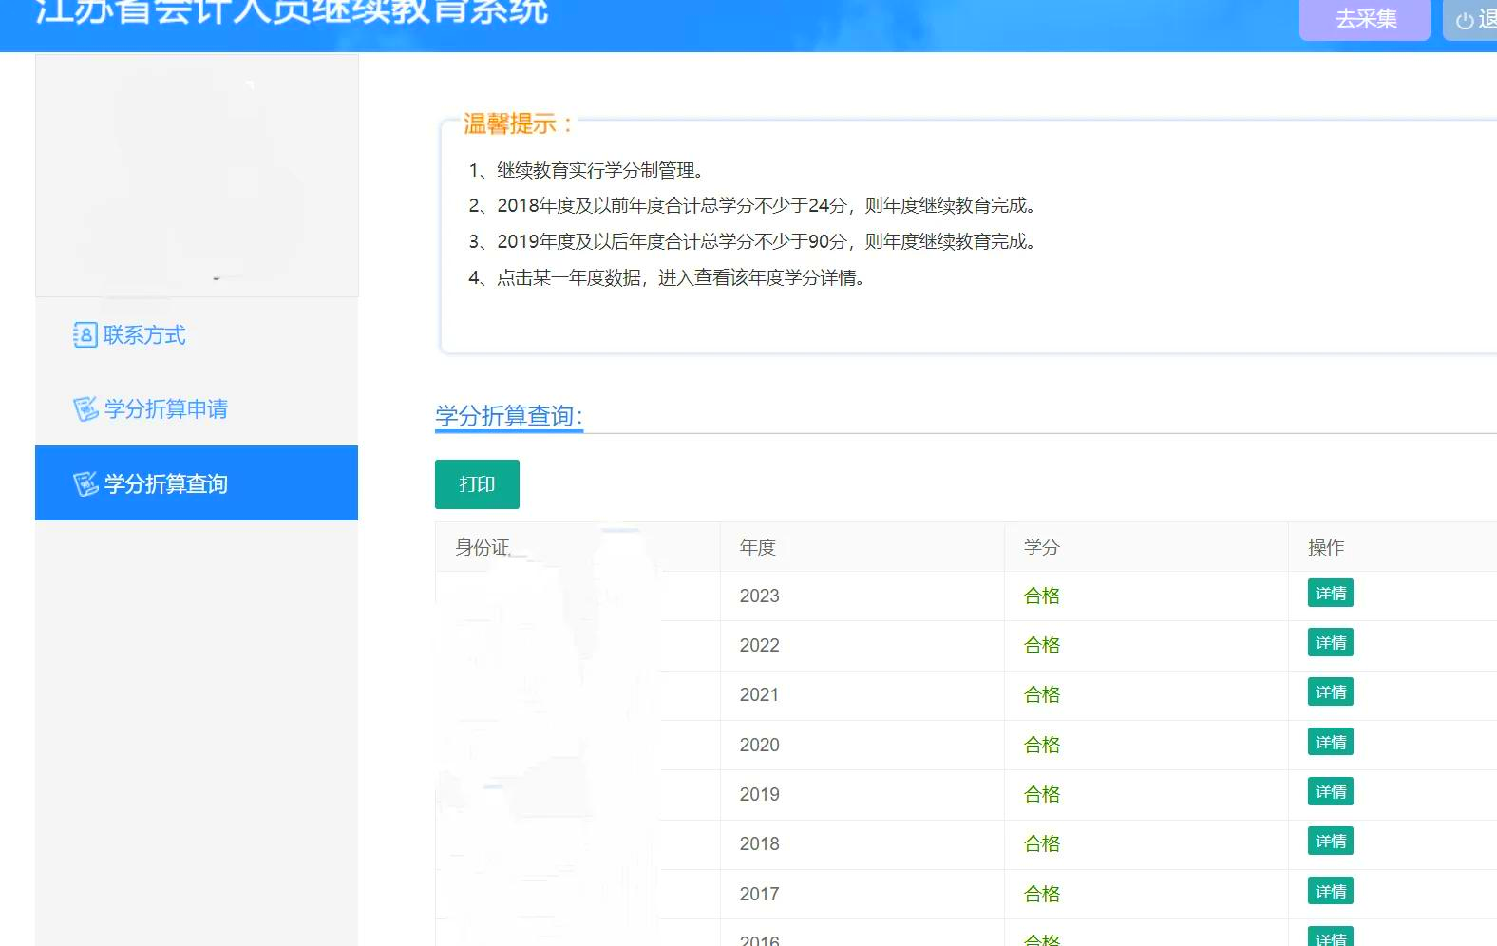Click 合格 status in 2021 row
The width and height of the screenshot is (1497, 946).
(1042, 695)
